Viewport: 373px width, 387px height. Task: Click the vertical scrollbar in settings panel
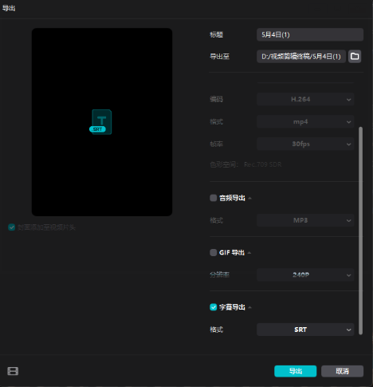pos(360,231)
